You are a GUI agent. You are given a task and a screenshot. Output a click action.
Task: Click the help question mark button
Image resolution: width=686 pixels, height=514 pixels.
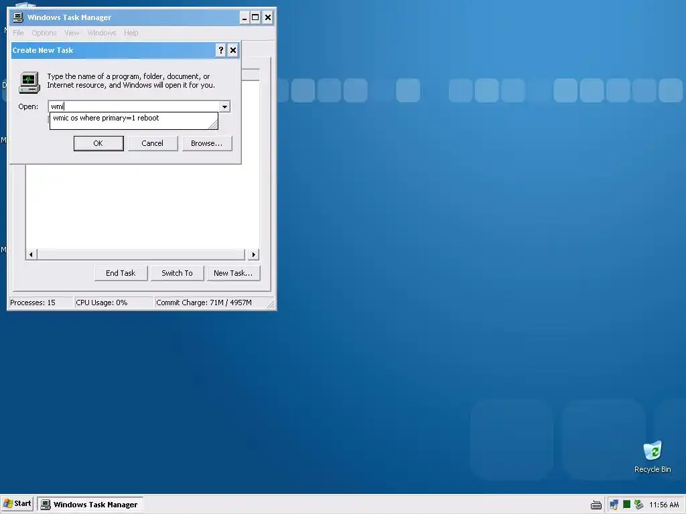point(221,50)
